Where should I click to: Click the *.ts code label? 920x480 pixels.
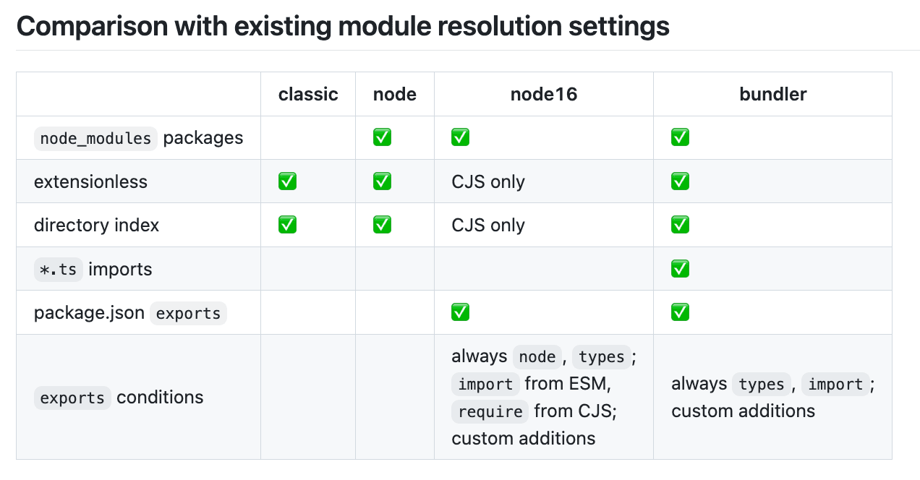tap(57, 270)
